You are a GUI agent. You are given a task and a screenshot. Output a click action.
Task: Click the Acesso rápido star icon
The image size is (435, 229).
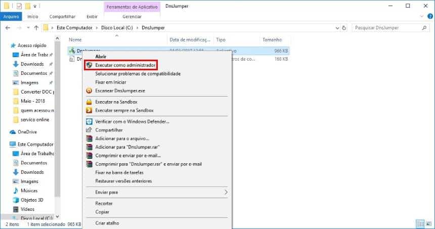13,45
